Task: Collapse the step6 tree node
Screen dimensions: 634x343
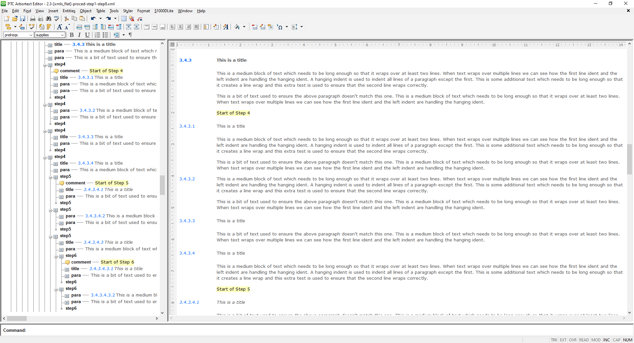Action: (55, 257)
